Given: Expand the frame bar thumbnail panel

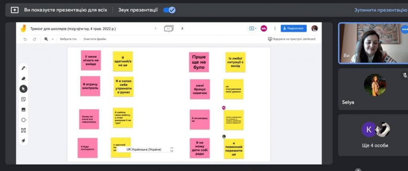Looking at the screenshot, I should click(x=169, y=28).
